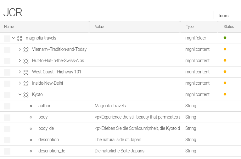Click the body property diamond icon
The image size is (241, 159).
pyautogui.click(x=31, y=117)
